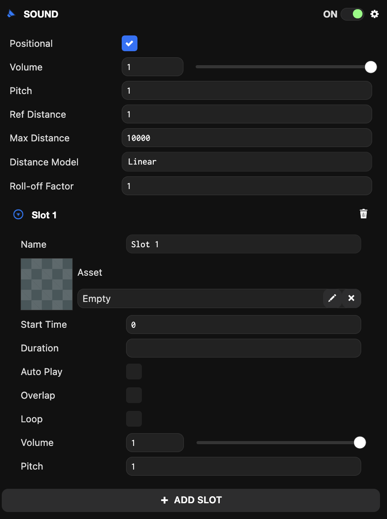Check the Overlap option
The height and width of the screenshot is (519, 387).
[134, 395]
